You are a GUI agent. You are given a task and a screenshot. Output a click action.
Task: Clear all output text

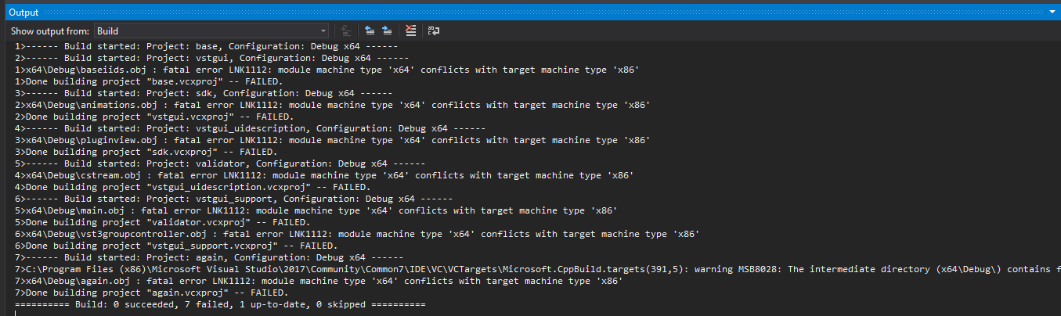tap(410, 31)
